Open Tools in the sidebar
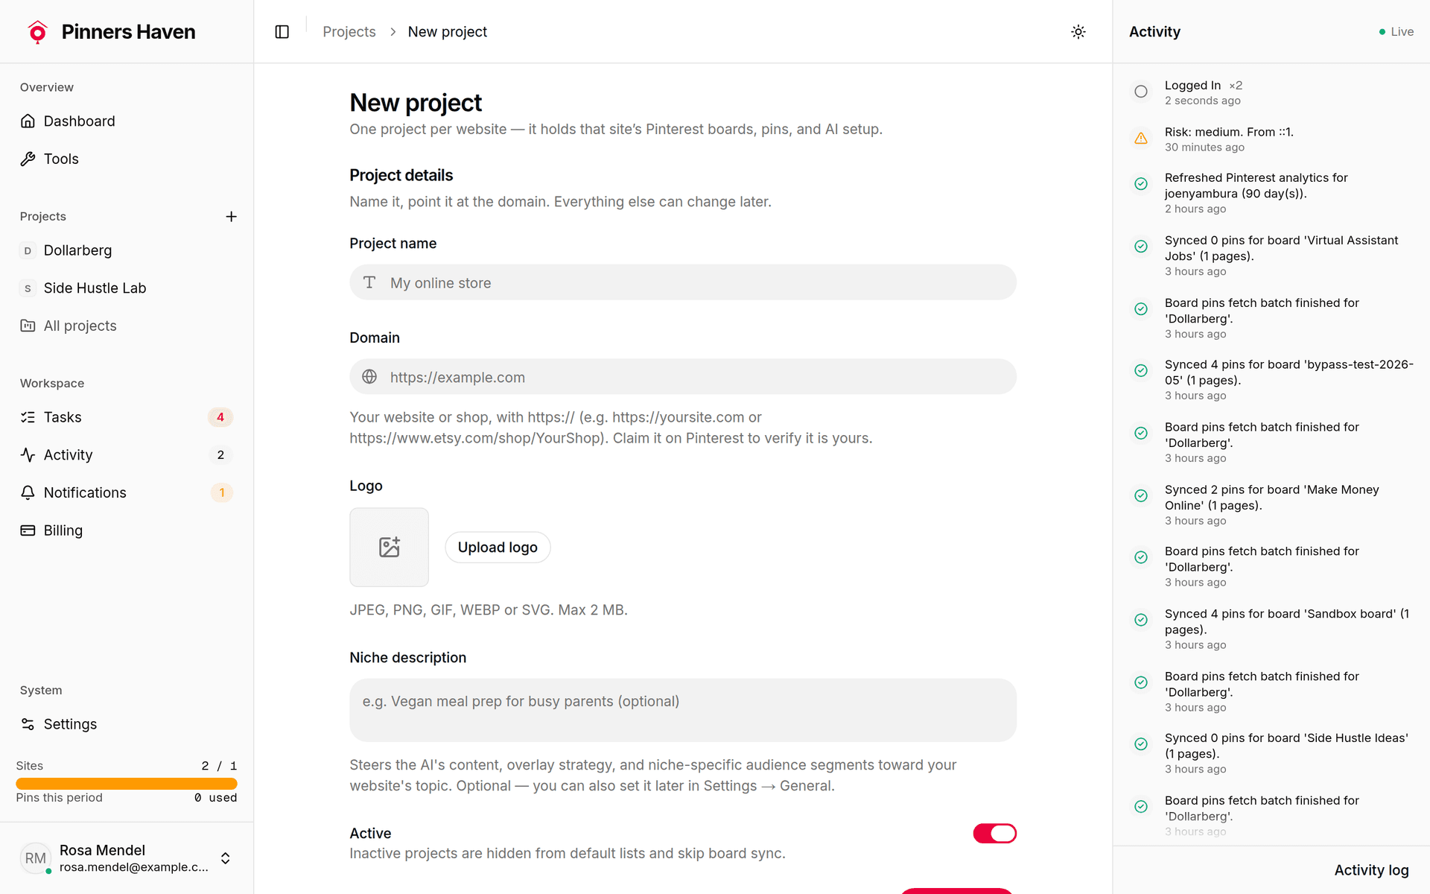 click(x=127, y=159)
